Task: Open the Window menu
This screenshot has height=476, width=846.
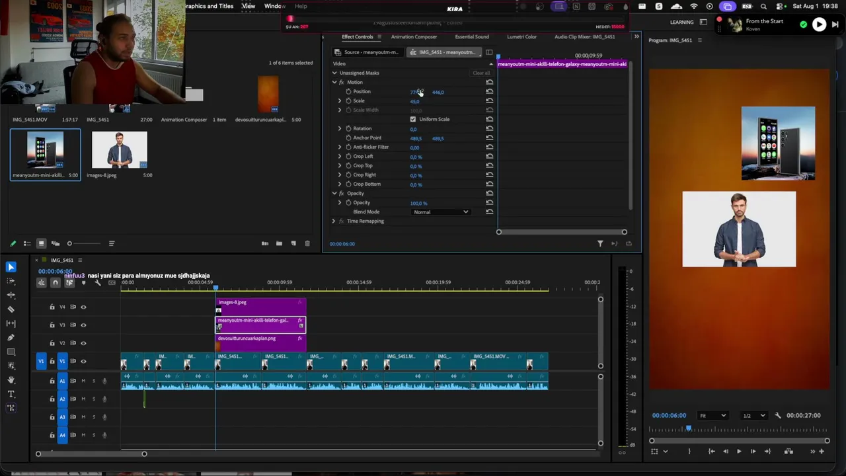Action: [x=275, y=6]
